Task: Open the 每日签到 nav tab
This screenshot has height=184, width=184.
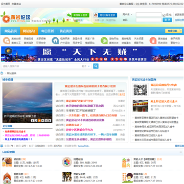Action: coord(48,31)
